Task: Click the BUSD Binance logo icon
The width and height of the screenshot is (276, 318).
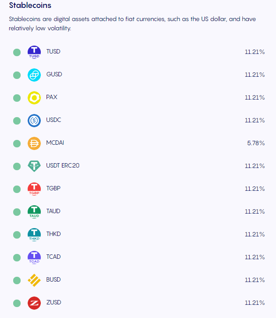Action: tap(34, 280)
